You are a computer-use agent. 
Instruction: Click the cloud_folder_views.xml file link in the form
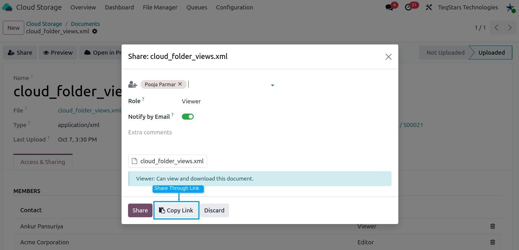89,110
